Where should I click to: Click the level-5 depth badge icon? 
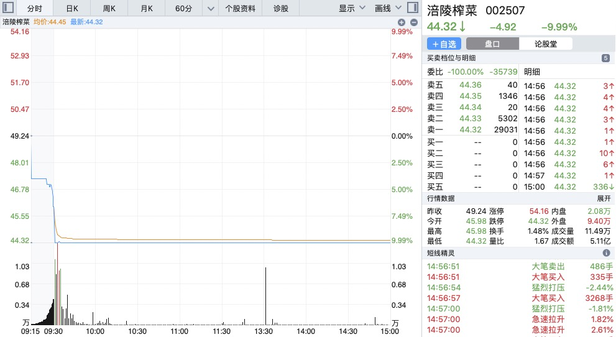tap(605, 58)
